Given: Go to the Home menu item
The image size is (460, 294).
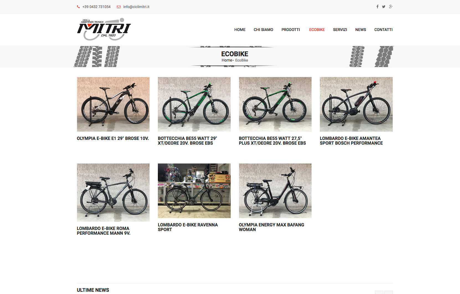Looking at the screenshot, I should pos(240,30).
